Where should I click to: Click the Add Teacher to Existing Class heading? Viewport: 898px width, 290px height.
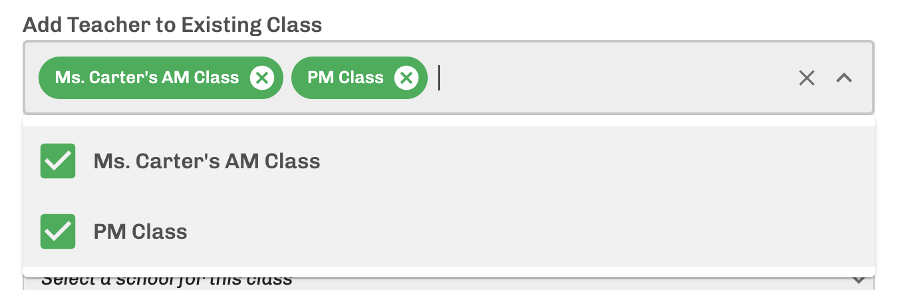tap(172, 25)
